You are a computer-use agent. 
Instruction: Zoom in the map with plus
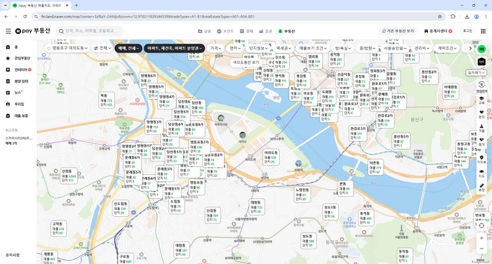pos(482,238)
